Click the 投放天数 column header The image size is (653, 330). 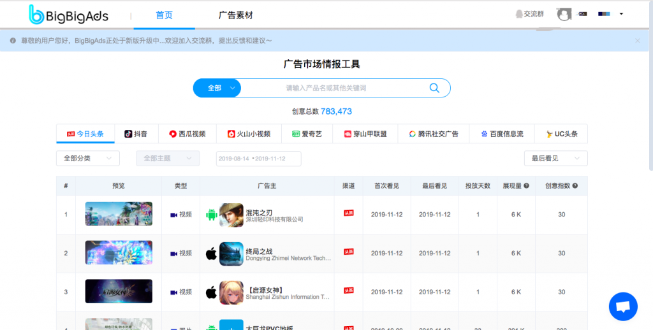point(478,186)
